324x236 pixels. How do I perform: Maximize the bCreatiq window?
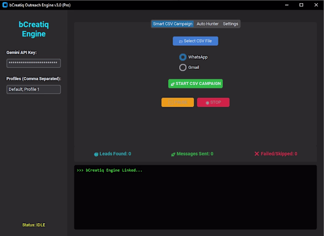(301, 5)
